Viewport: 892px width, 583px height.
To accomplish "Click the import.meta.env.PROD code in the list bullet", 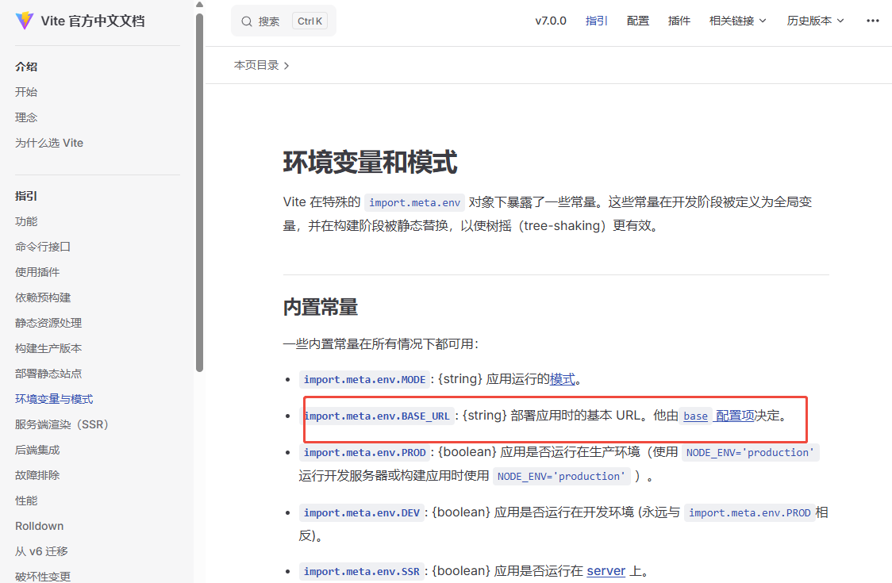I will click(x=364, y=453).
